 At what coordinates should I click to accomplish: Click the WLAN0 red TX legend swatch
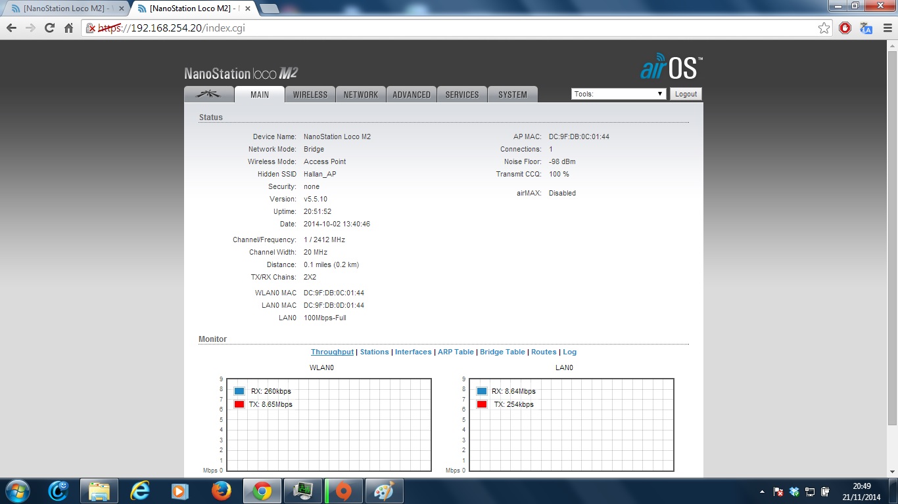pyautogui.click(x=239, y=404)
